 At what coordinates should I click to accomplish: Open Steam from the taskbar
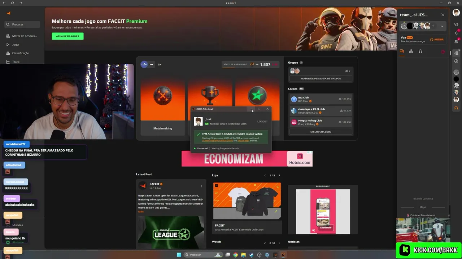(251, 255)
